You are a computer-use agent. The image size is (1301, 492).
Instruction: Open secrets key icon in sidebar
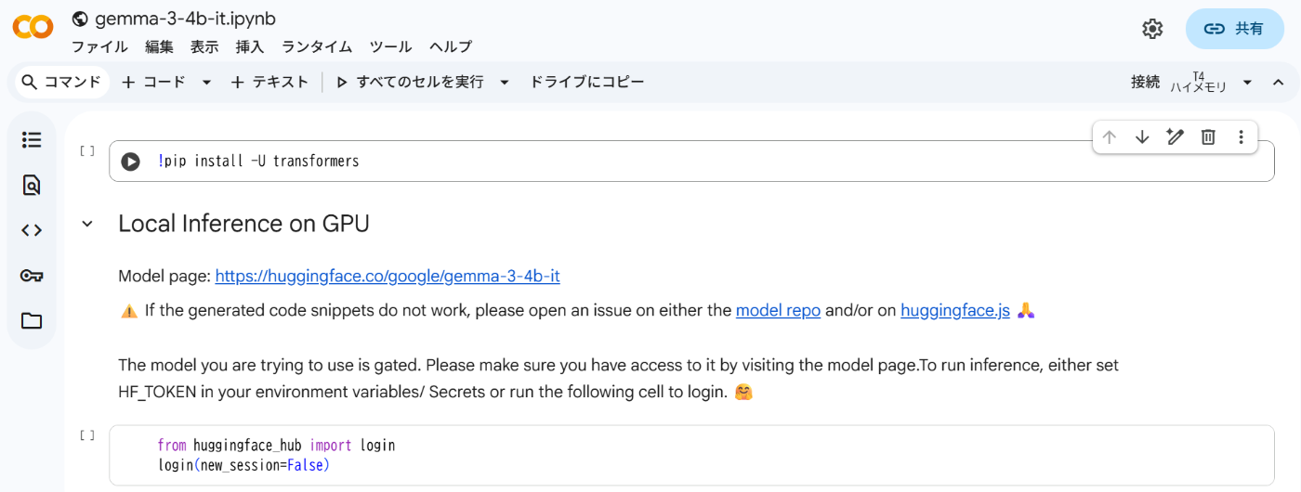click(x=32, y=276)
